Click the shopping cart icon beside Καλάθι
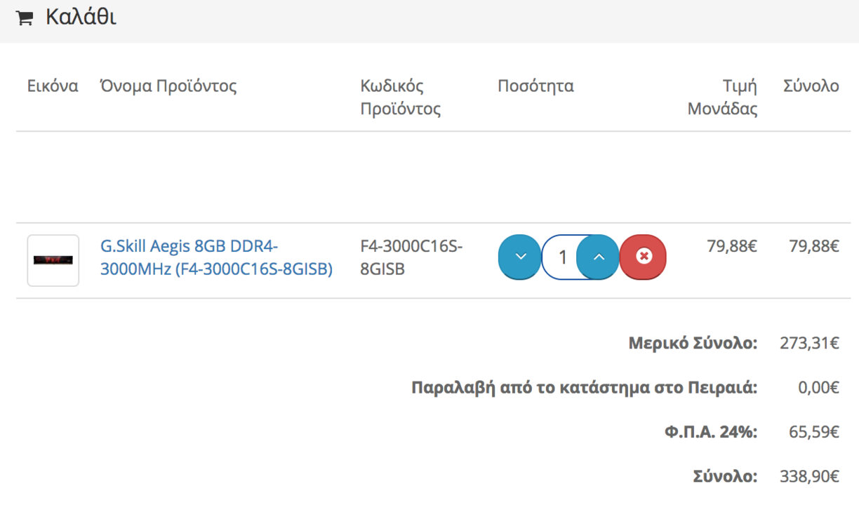859x505 pixels. pos(25,19)
